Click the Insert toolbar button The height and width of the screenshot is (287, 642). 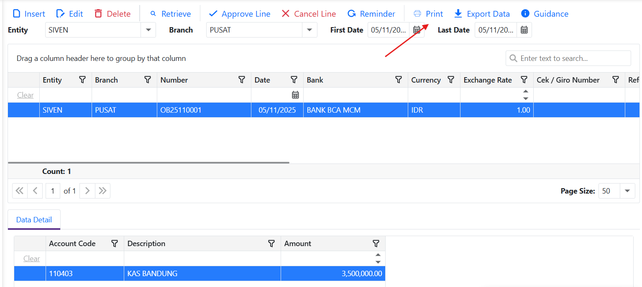29,14
